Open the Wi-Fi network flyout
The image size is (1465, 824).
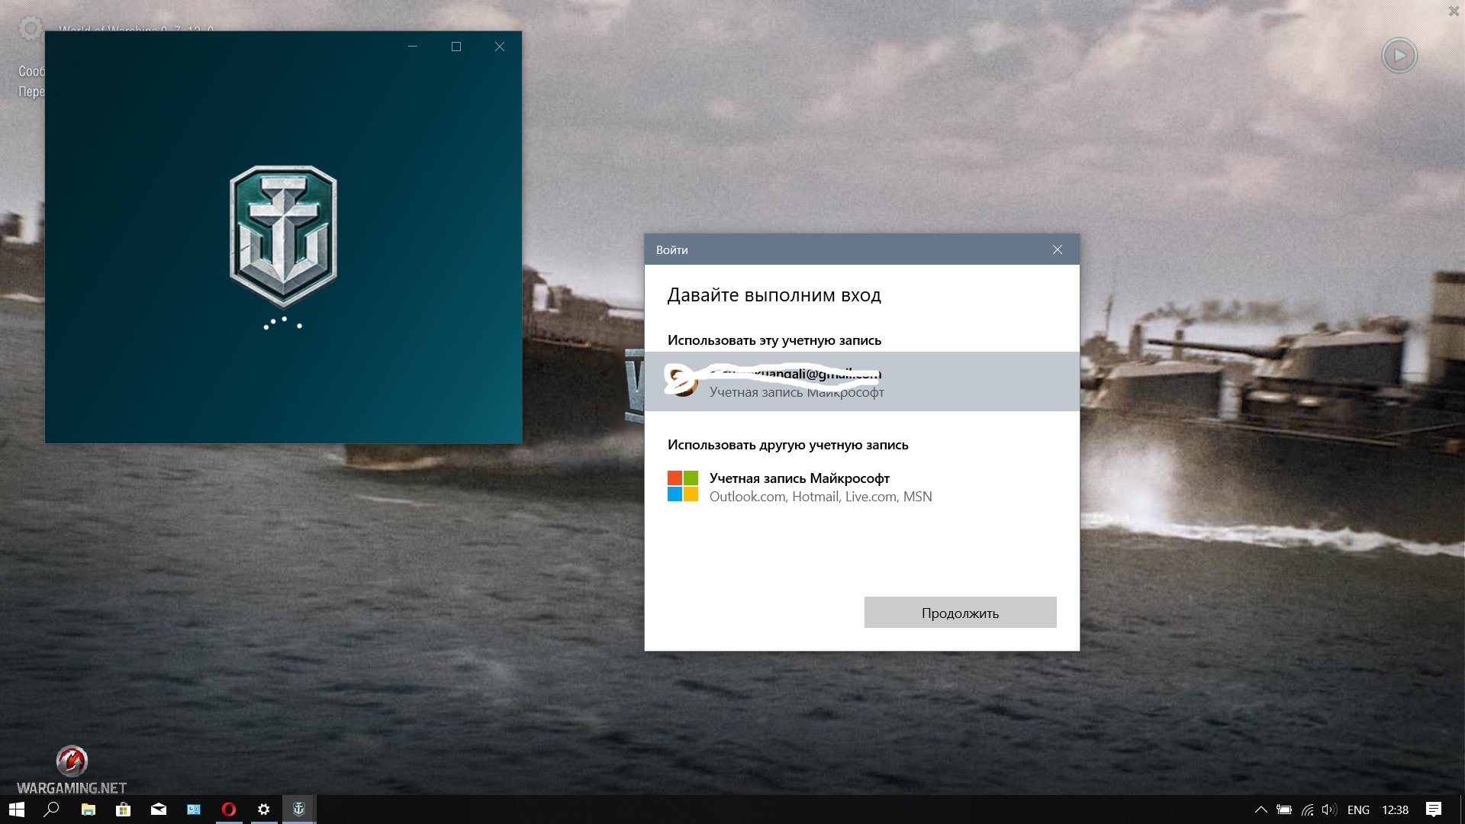[1307, 810]
